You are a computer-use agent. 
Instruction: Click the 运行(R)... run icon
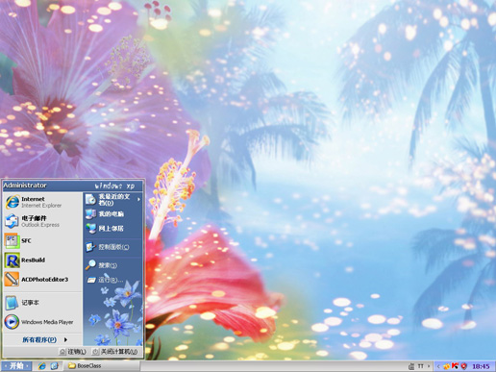tap(91, 280)
